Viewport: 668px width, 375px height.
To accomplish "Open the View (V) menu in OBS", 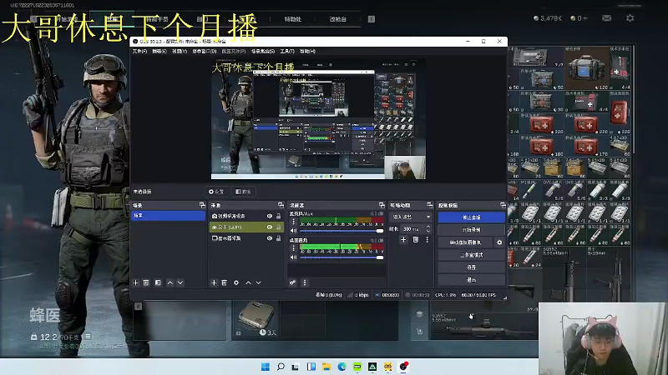I will click(x=180, y=52).
